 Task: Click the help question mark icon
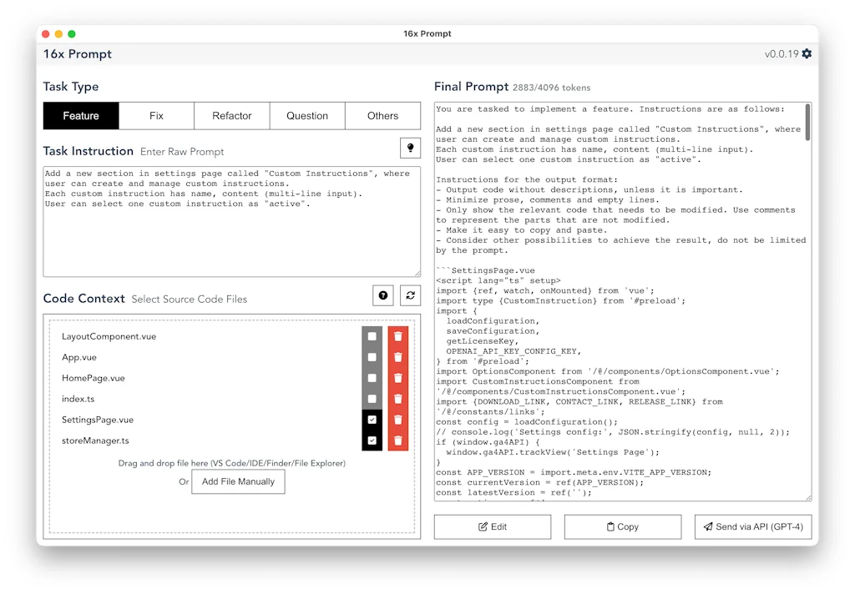pos(382,295)
